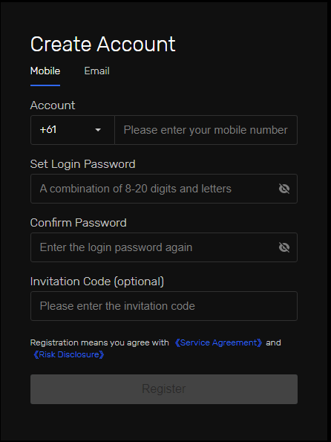Click the blue underline beneath the Mobile tab
The image size is (331, 442).
45,85
